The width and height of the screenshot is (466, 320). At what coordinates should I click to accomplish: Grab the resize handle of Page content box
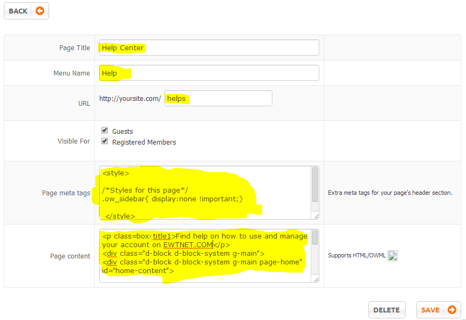coord(315,279)
